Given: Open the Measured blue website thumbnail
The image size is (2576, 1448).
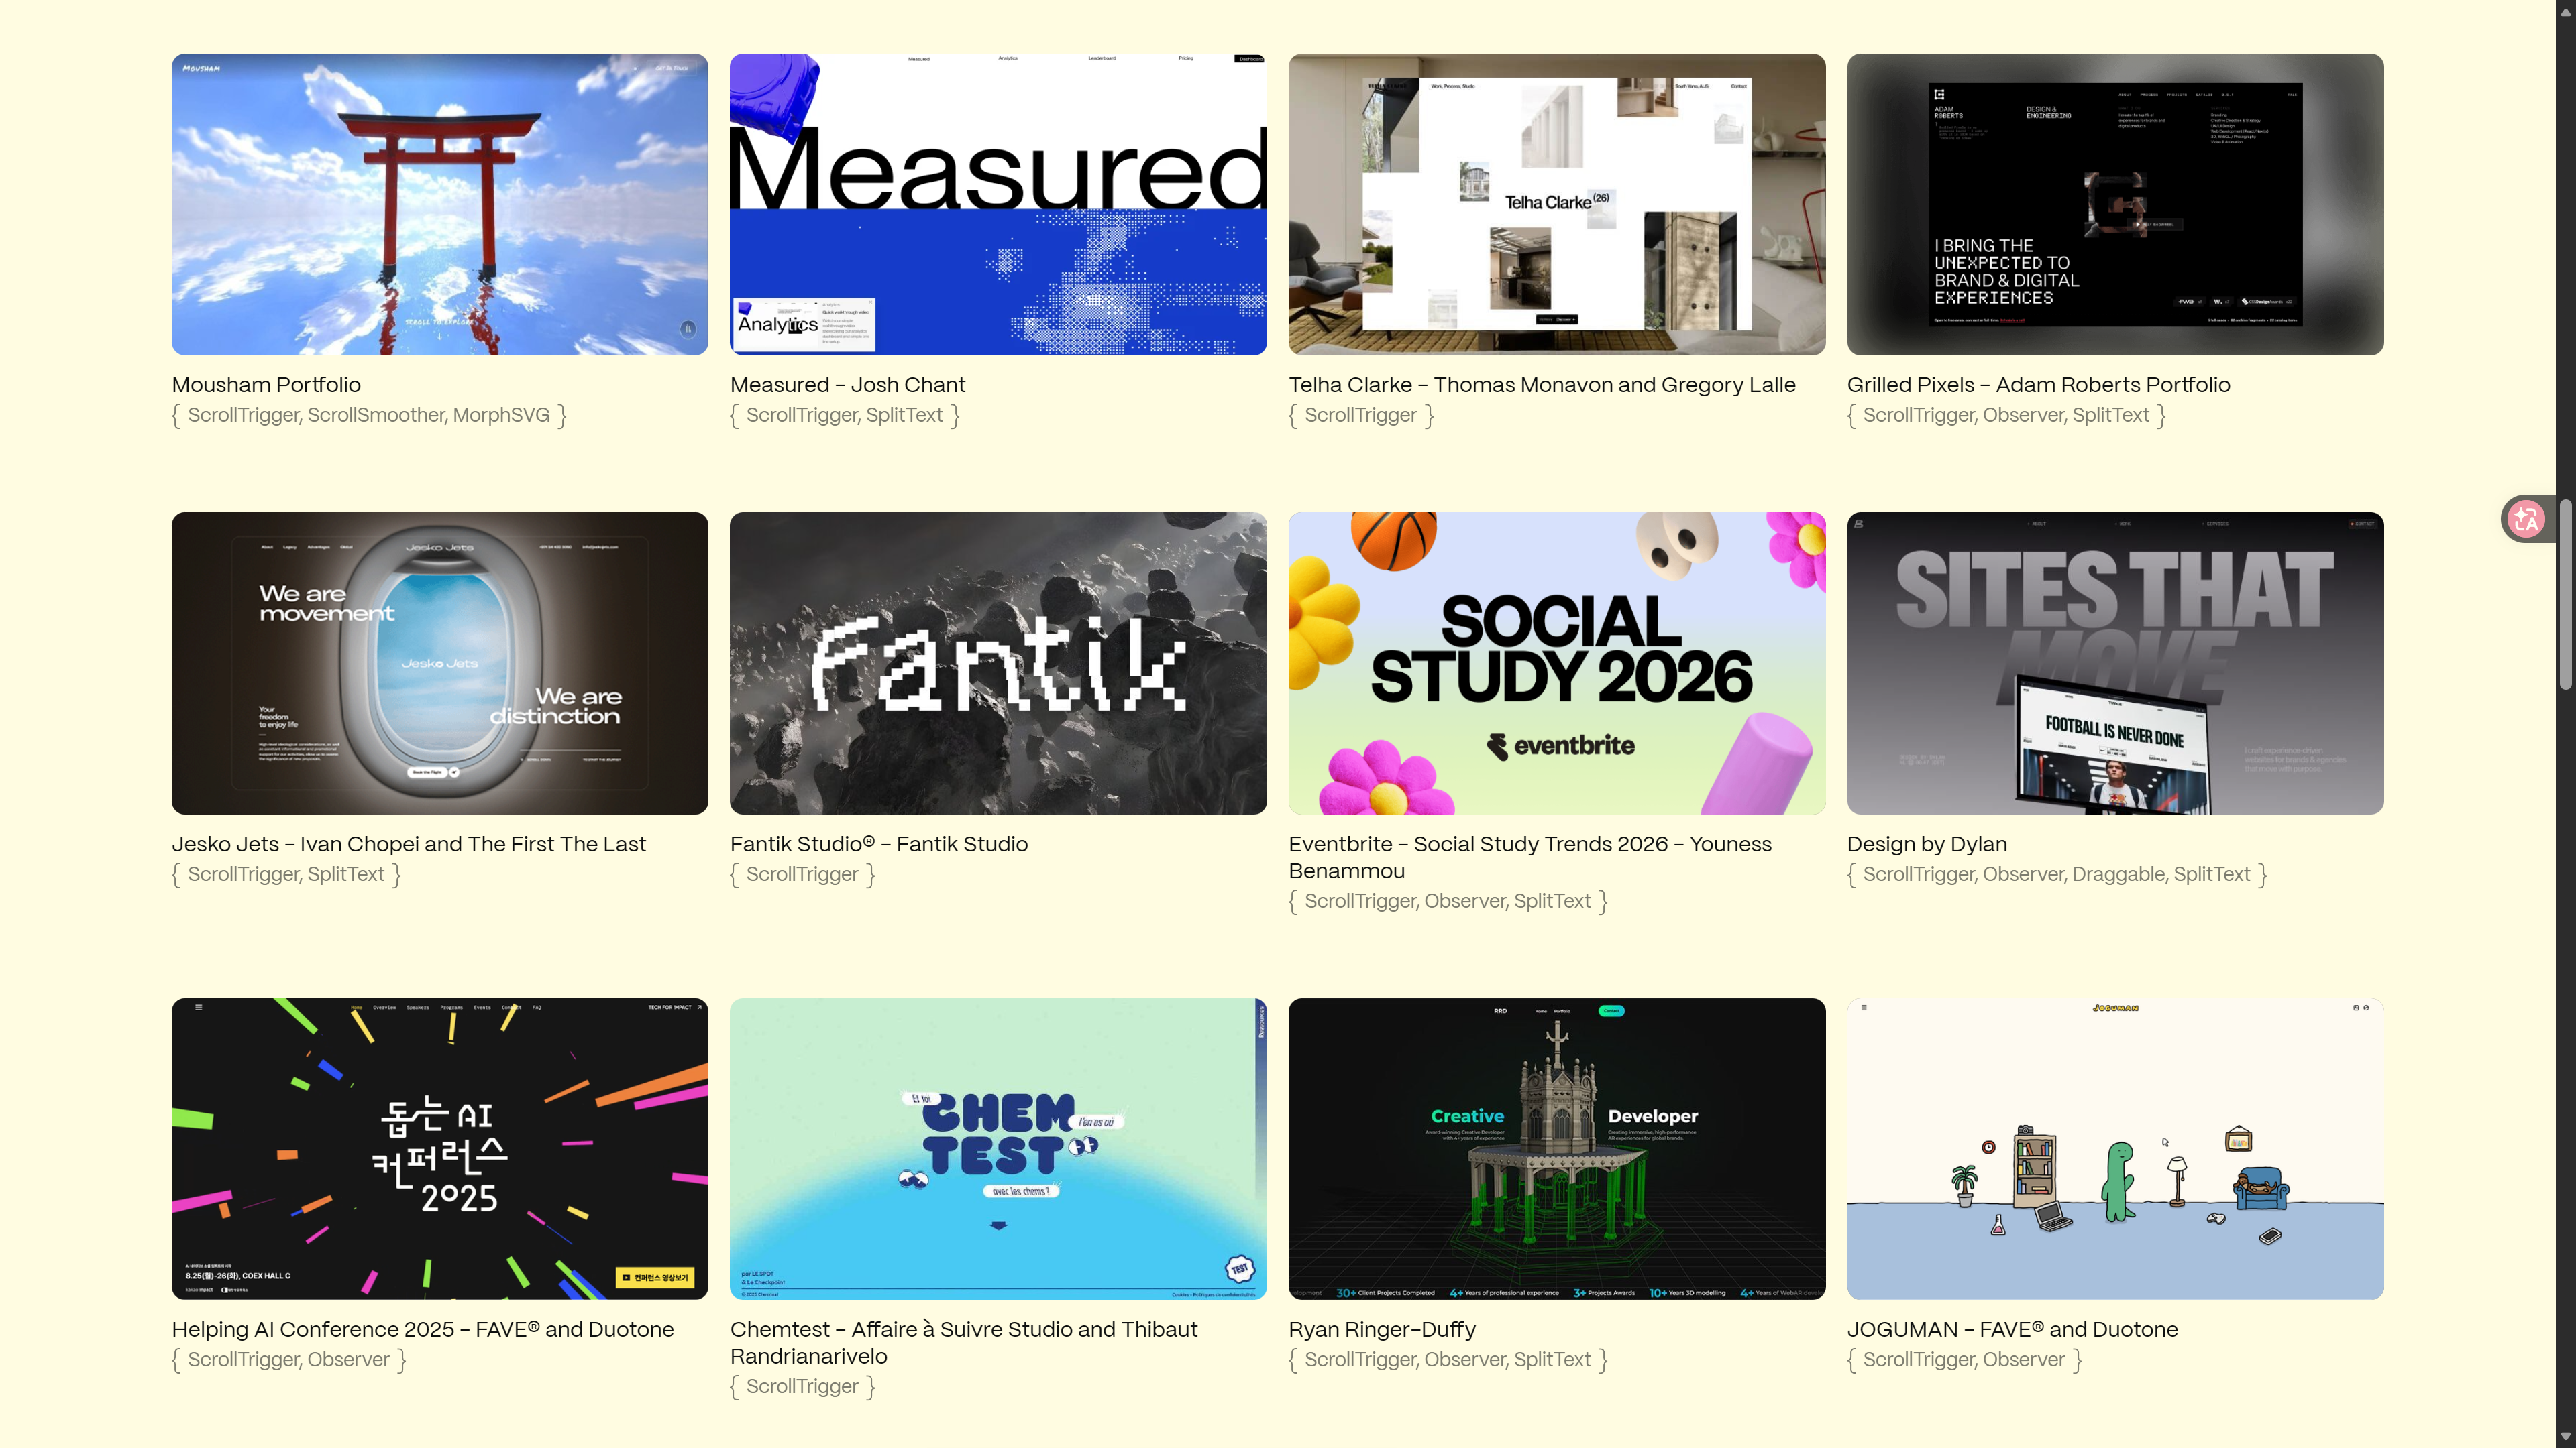Looking at the screenshot, I should point(997,204).
